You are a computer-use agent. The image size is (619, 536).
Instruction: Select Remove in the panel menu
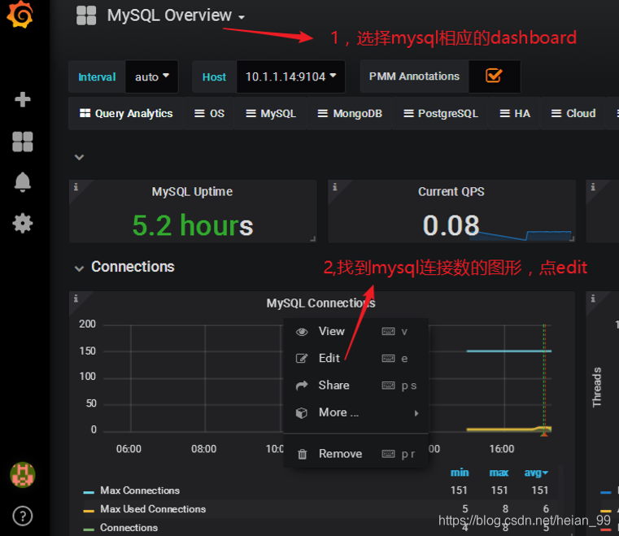click(355, 454)
